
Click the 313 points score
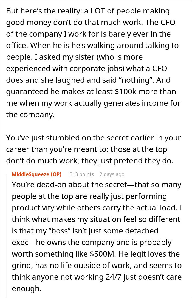[x=81, y=174]
